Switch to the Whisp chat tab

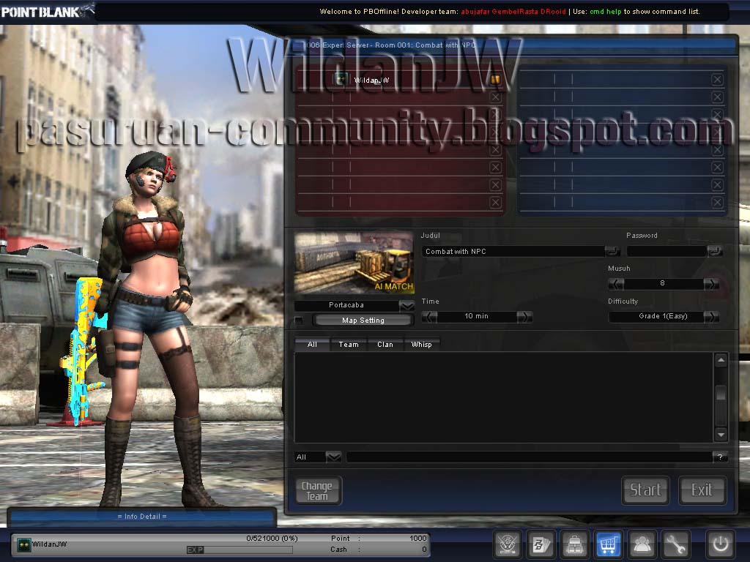point(421,345)
